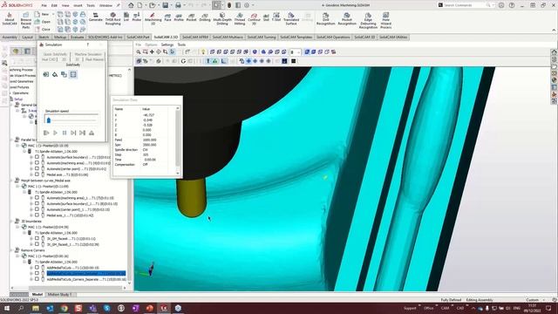Open the Windows Start menu

tap(7, 308)
